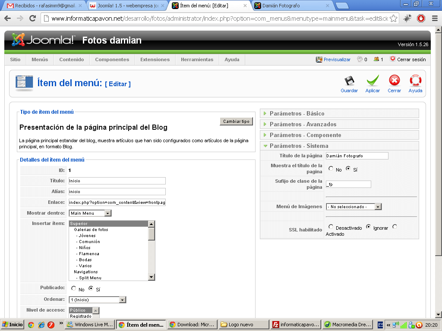Set Muestra el título de la pagina to No
This screenshot has height=331, width=442.
(x=331, y=169)
